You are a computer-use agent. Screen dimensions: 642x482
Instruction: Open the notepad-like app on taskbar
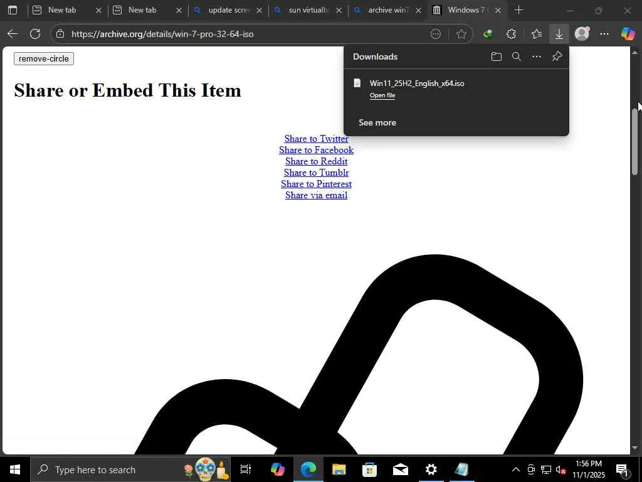(462, 469)
